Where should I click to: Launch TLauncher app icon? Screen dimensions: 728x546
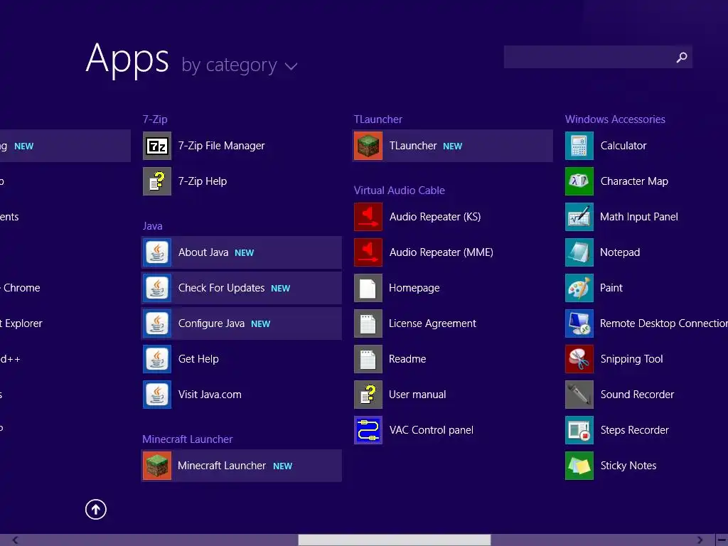(368, 146)
